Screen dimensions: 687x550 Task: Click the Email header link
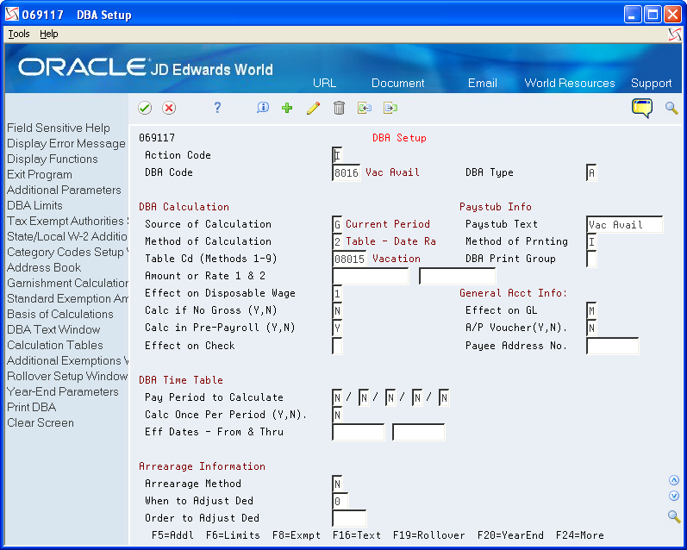tap(483, 84)
